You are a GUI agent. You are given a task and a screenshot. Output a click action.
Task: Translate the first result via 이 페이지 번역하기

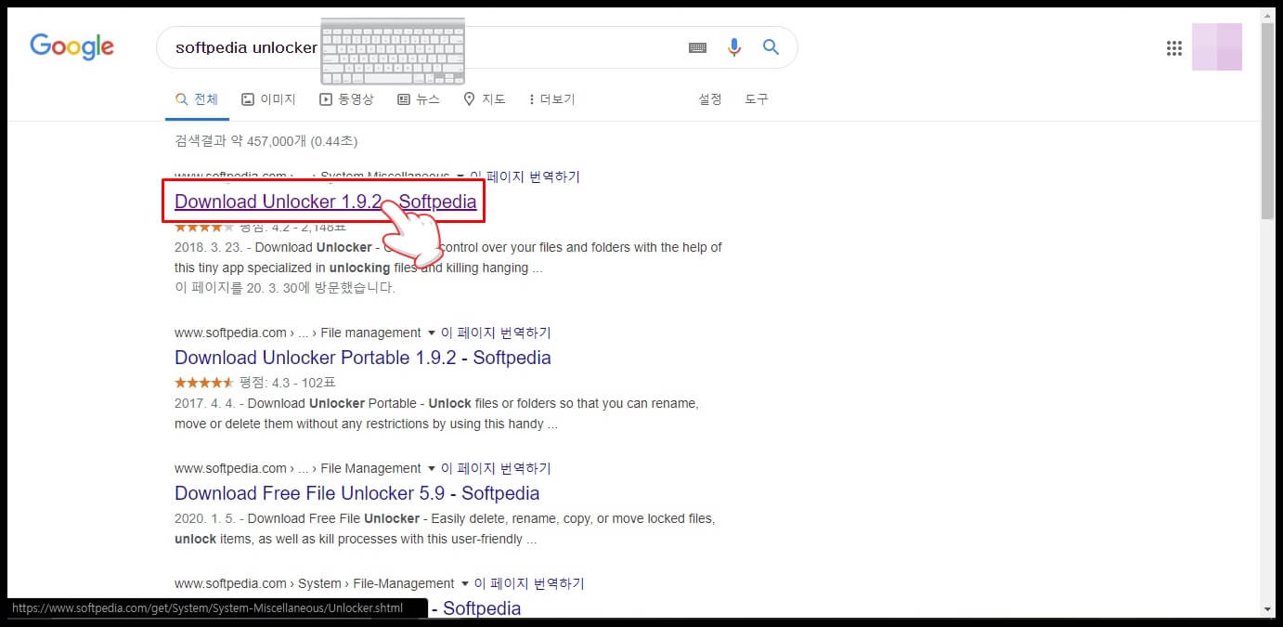[x=525, y=176]
